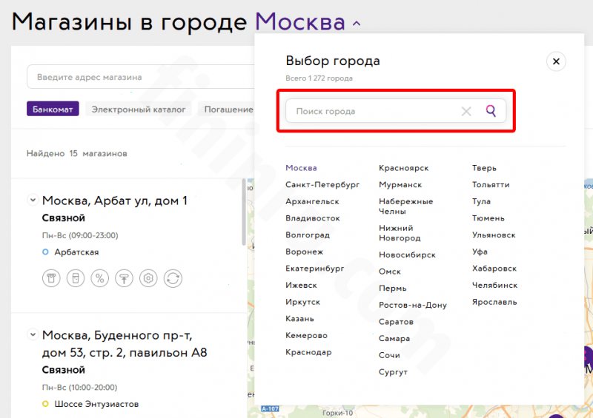Click the Москва, Арбат ул, дом 1 address

(x=115, y=200)
